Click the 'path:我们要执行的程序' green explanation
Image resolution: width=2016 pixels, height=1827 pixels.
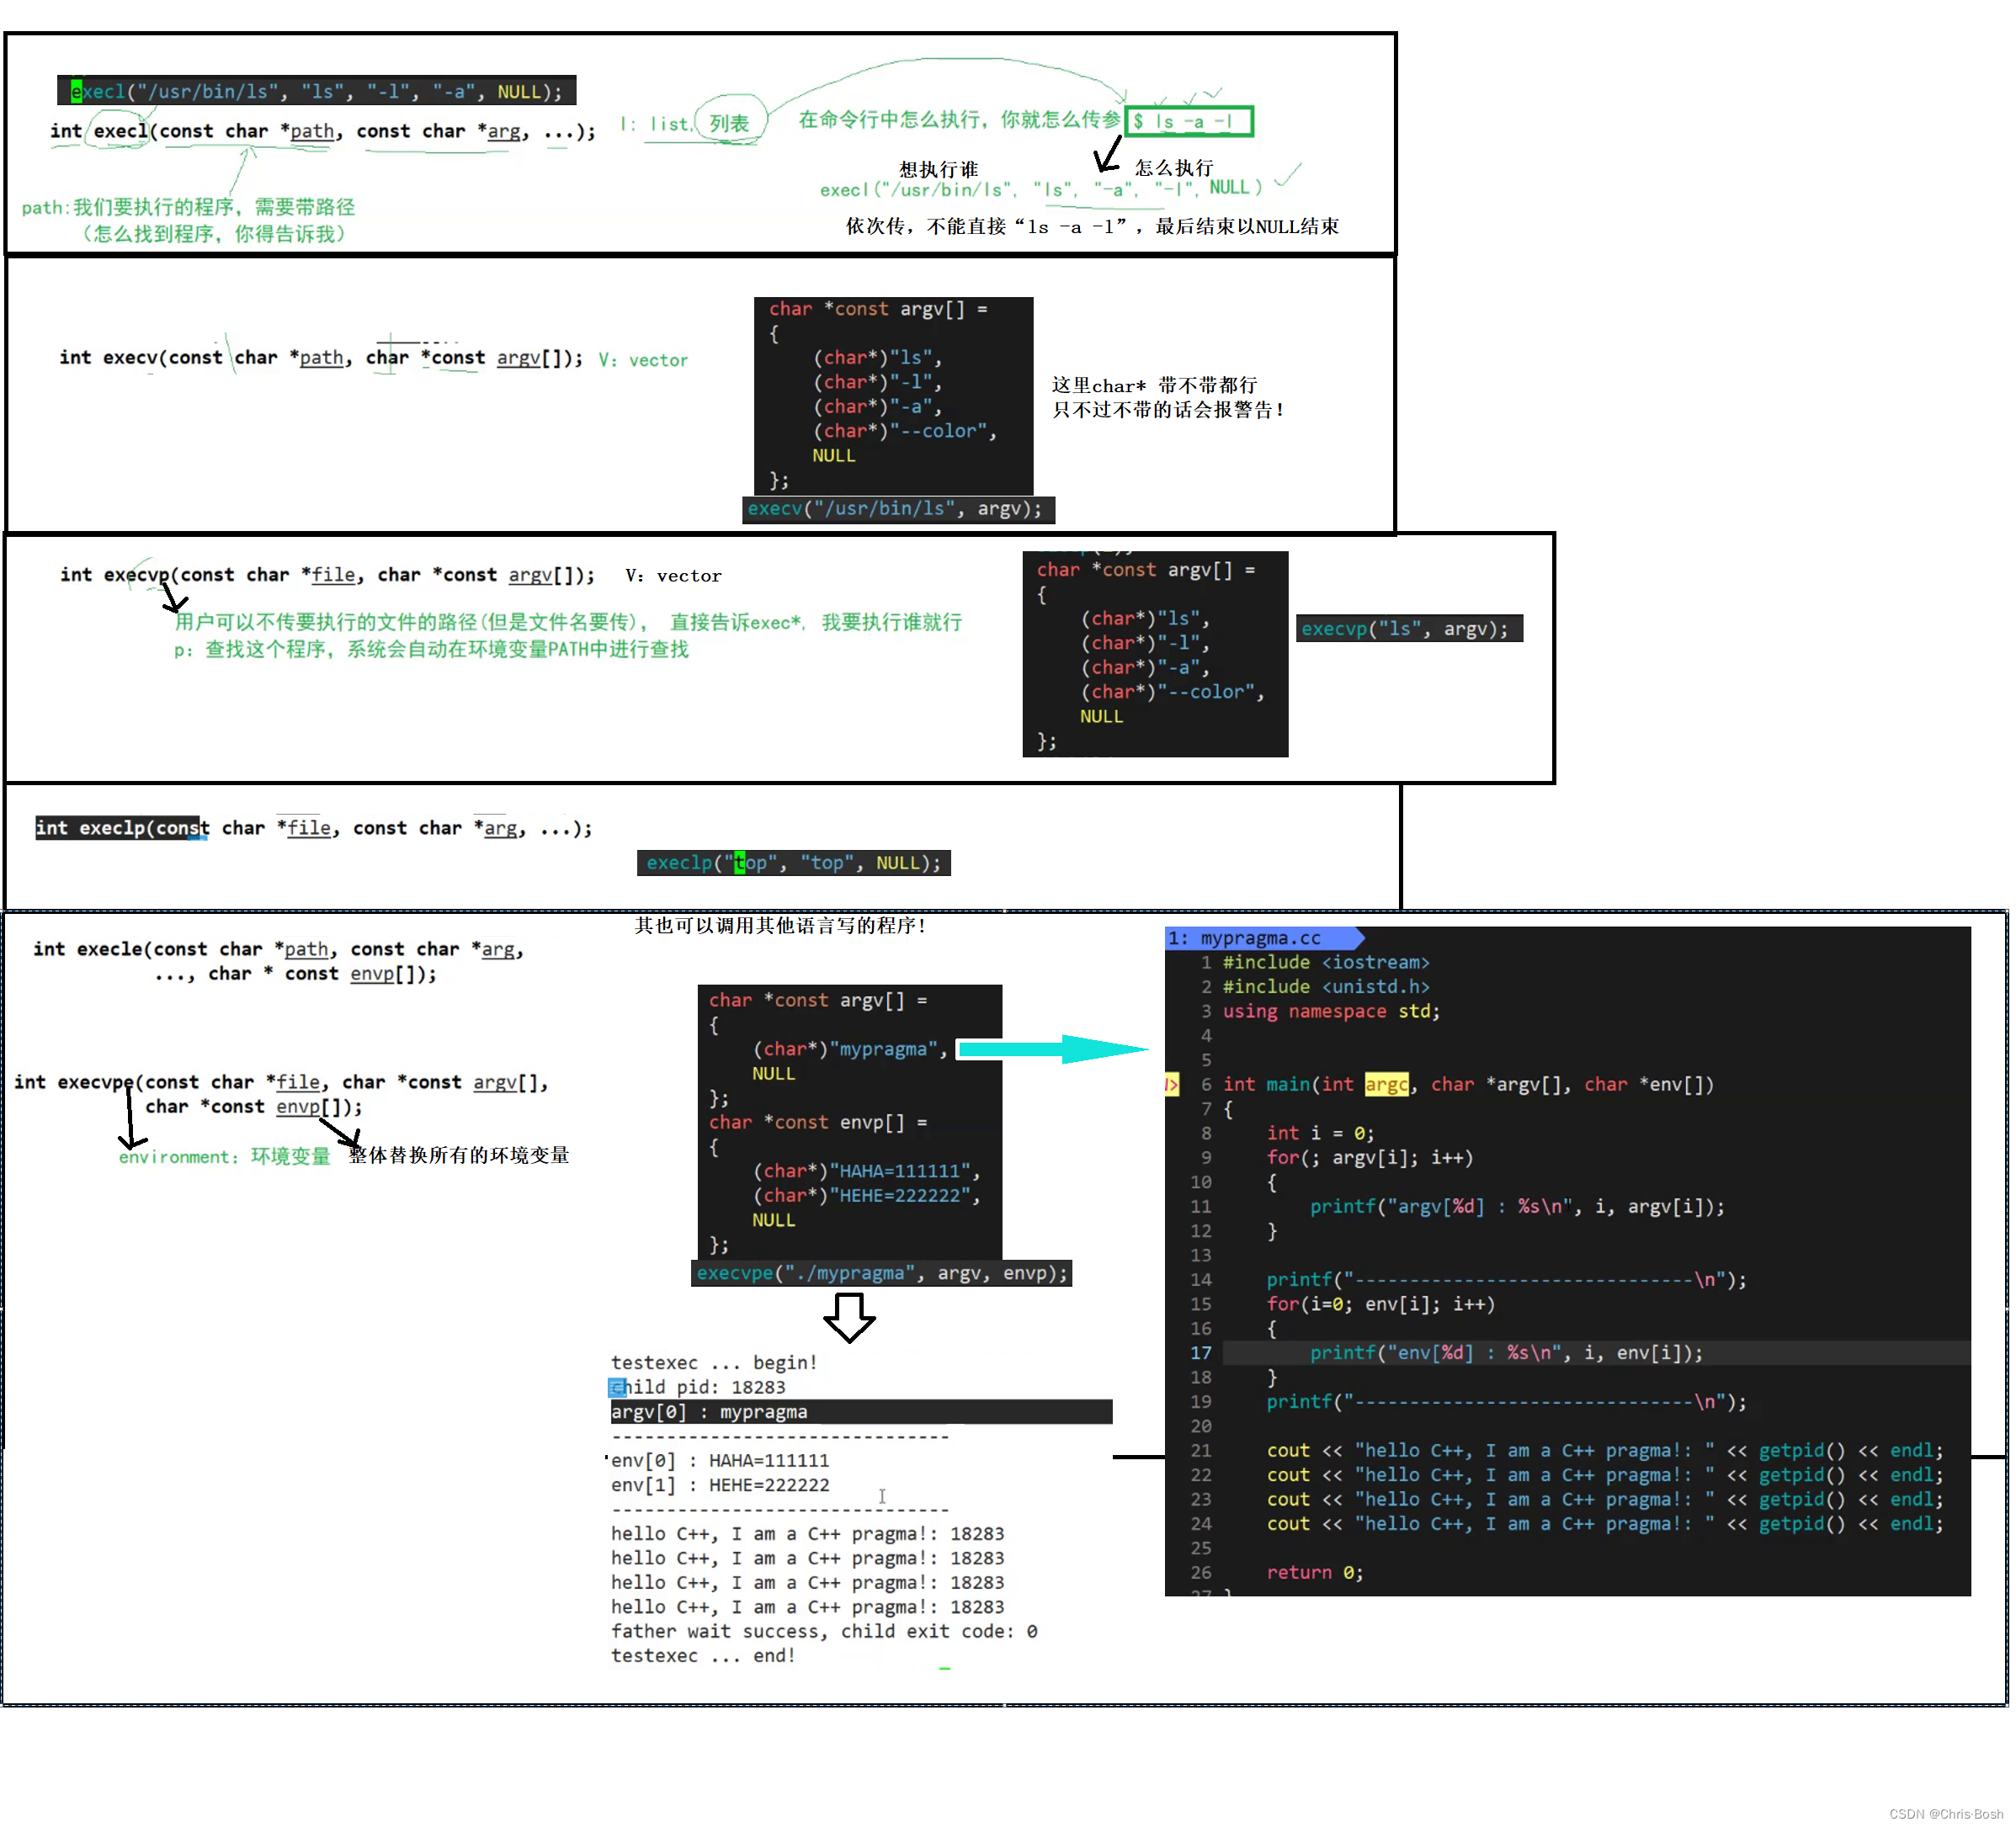188,207
